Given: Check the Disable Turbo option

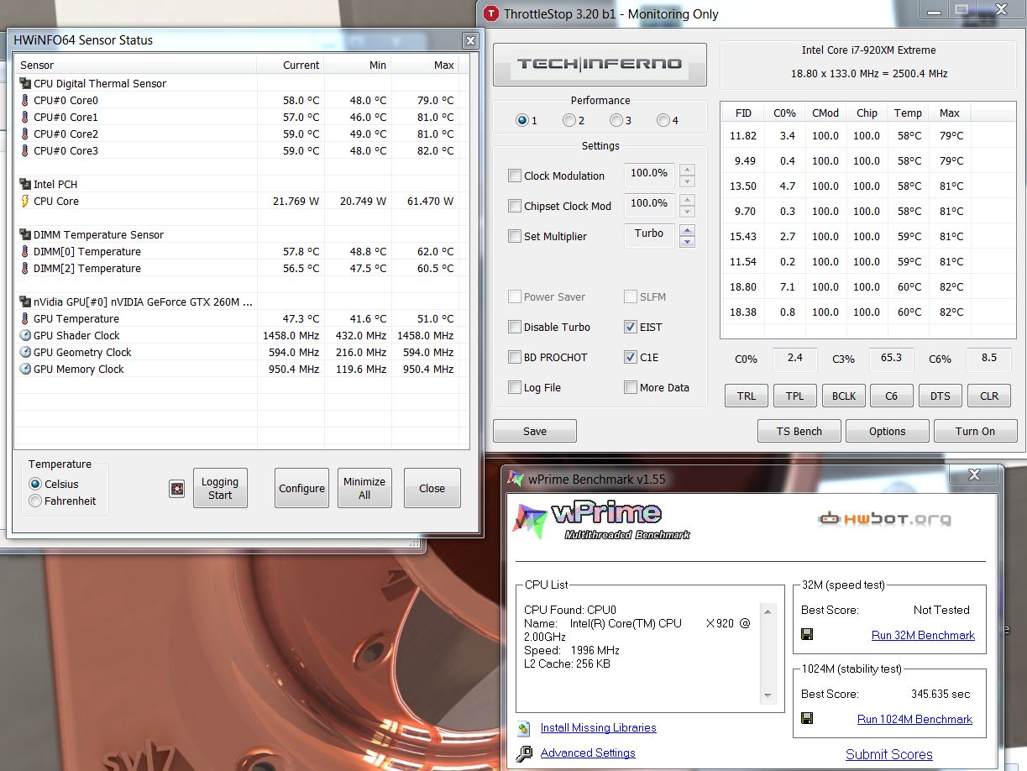Looking at the screenshot, I should pos(515,327).
